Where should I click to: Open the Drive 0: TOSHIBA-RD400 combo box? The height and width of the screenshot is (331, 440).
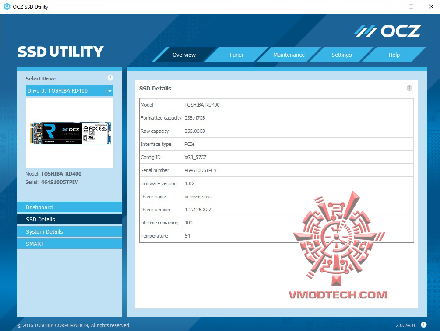66,90
